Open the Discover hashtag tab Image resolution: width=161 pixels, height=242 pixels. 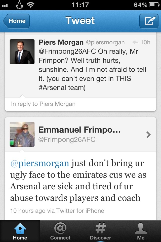click(x=101, y=231)
